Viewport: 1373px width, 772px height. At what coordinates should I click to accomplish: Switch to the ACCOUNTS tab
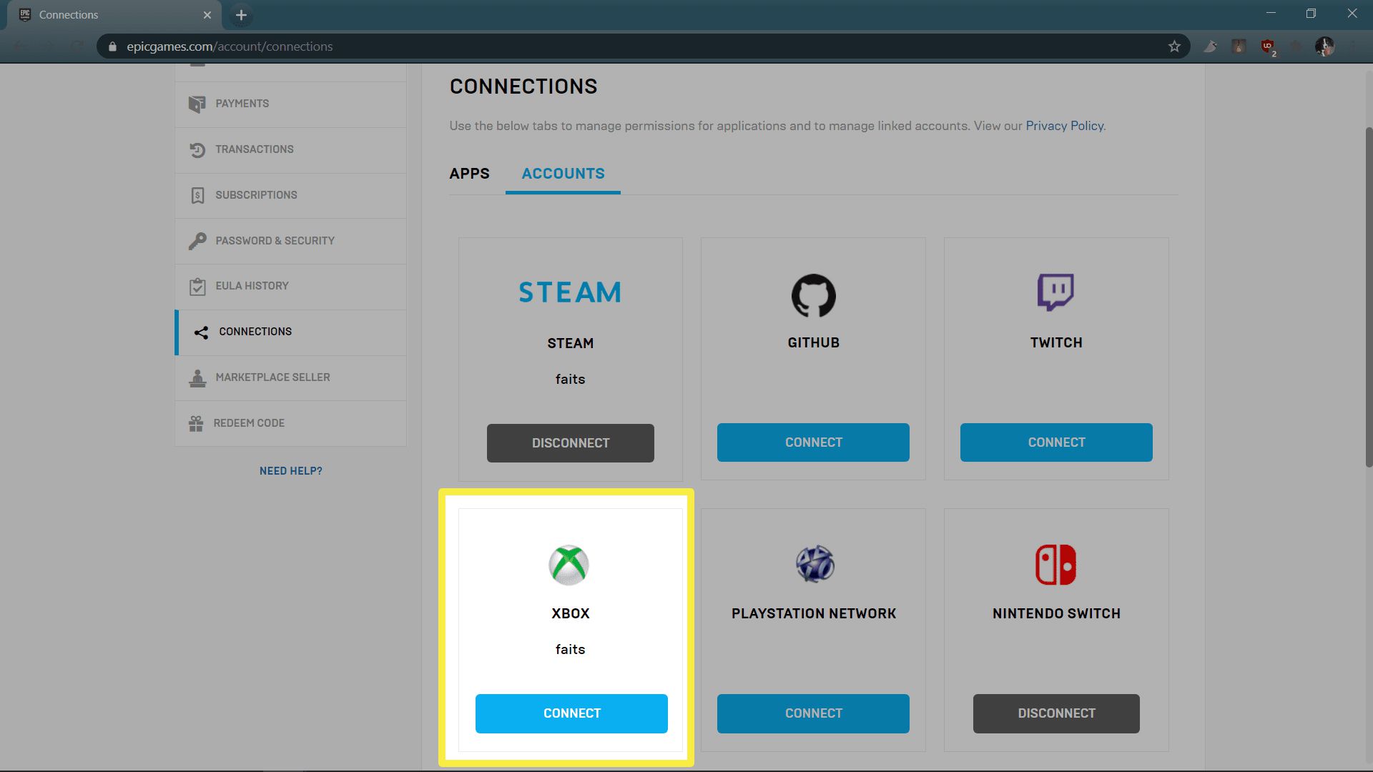pyautogui.click(x=563, y=174)
